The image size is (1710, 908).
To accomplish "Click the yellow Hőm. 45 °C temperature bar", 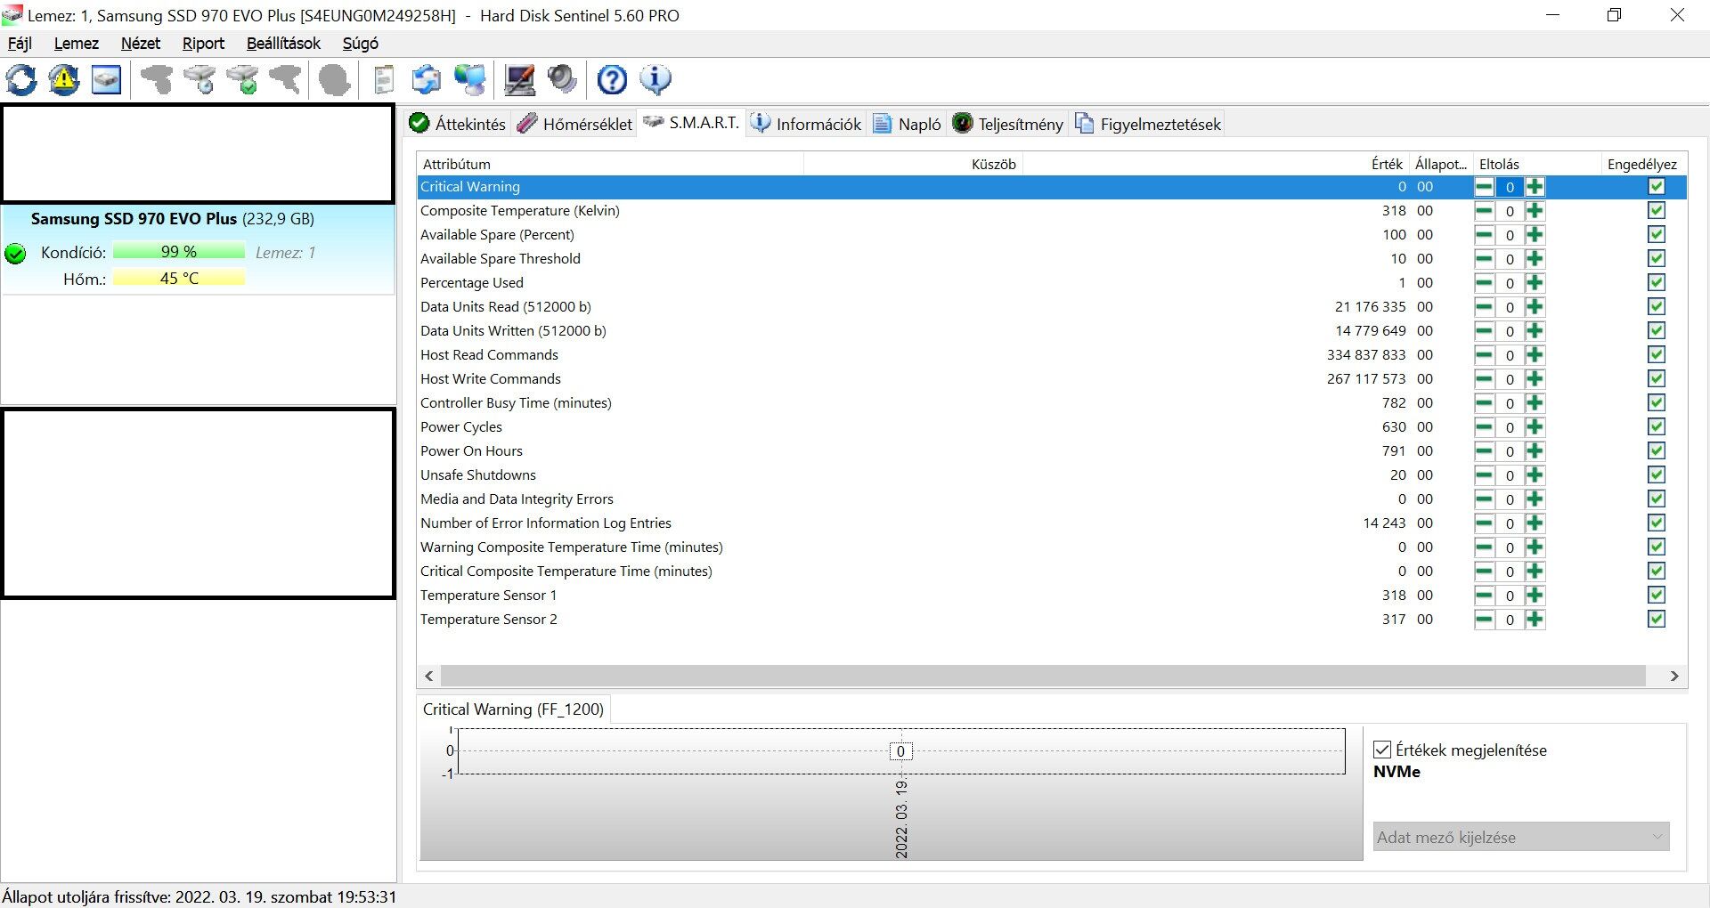I will 179,279.
